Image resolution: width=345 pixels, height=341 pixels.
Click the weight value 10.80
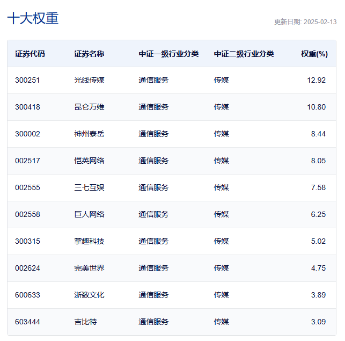[x=316, y=107]
